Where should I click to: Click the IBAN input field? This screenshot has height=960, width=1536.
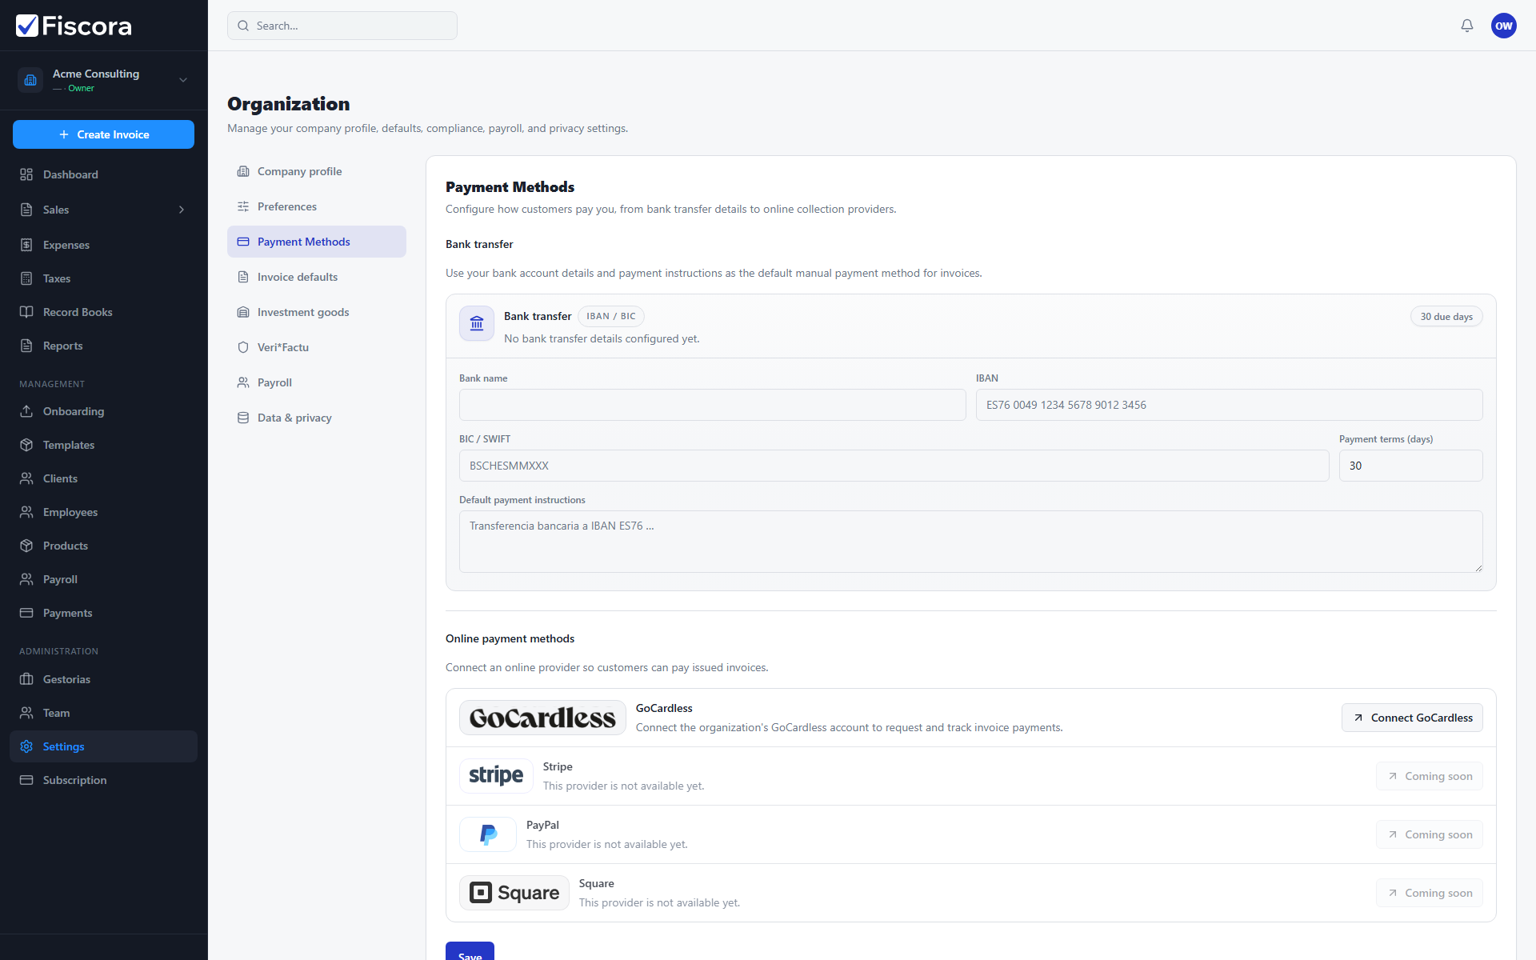pos(1229,405)
